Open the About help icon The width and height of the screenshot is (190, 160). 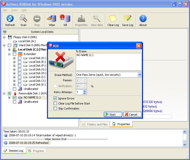(x=143, y=18)
